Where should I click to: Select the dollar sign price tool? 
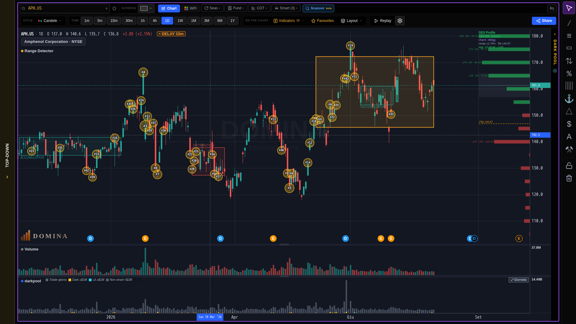569,124
